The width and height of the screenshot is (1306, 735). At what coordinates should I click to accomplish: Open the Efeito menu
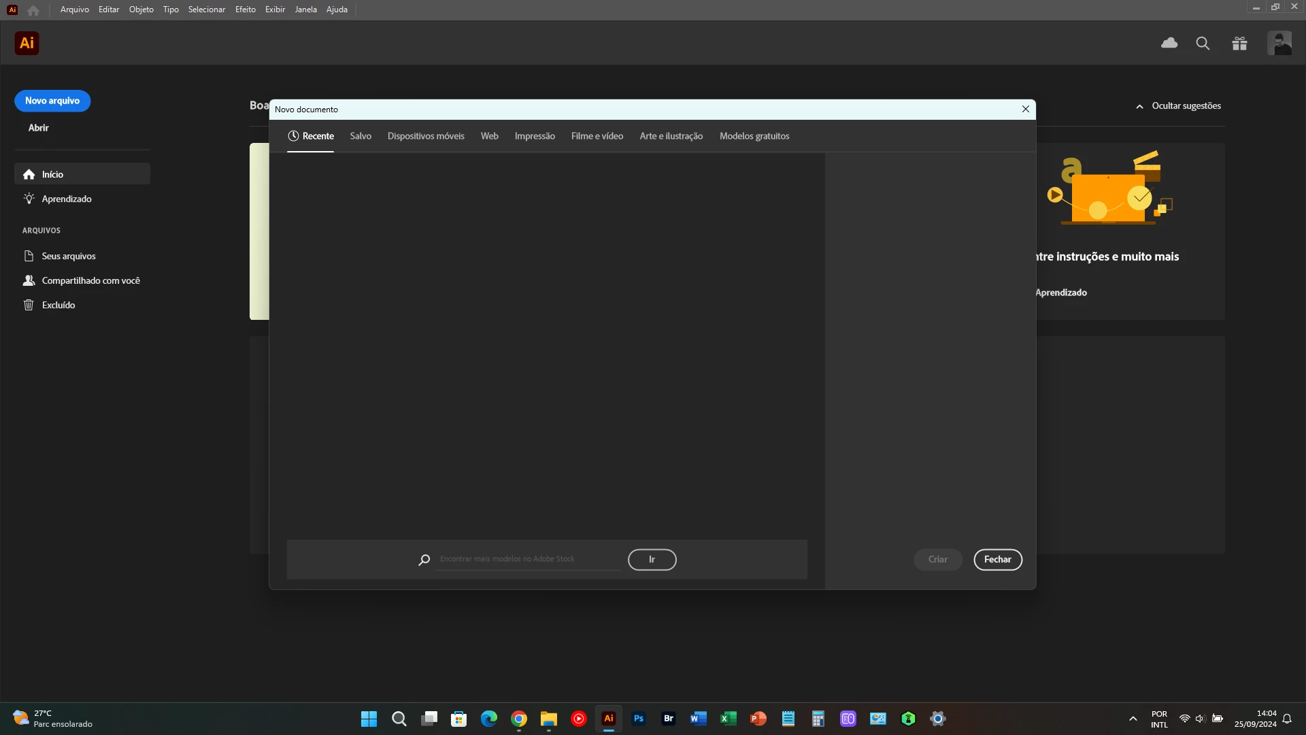pos(245,10)
